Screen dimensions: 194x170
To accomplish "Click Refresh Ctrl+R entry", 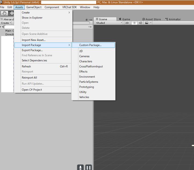I will tap(43, 66).
